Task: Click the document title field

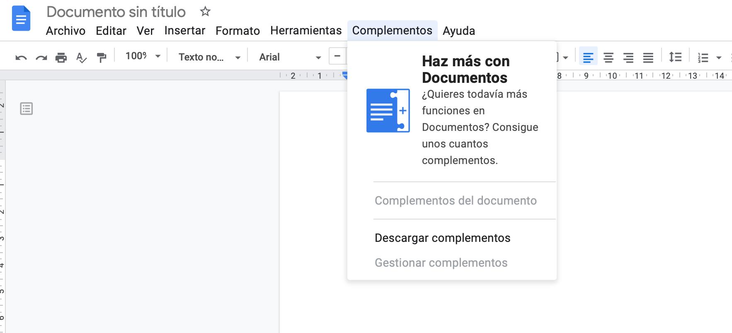Action: 116,12
